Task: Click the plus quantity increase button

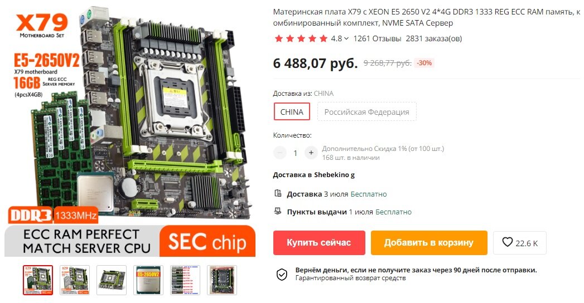Action: [311, 153]
